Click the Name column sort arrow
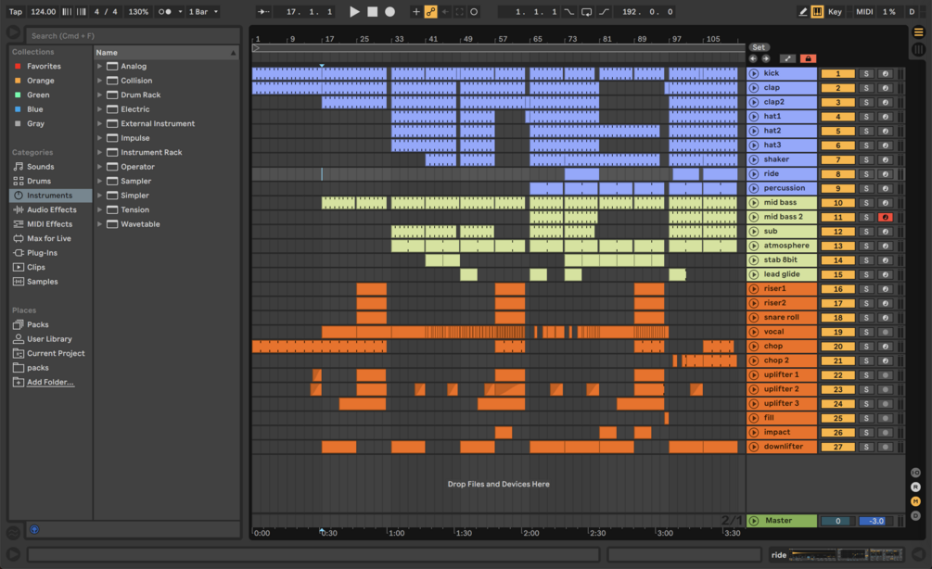The image size is (932, 569). 233,53
